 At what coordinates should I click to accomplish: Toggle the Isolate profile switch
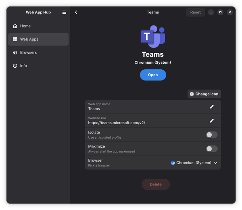[x=212, y=135]
